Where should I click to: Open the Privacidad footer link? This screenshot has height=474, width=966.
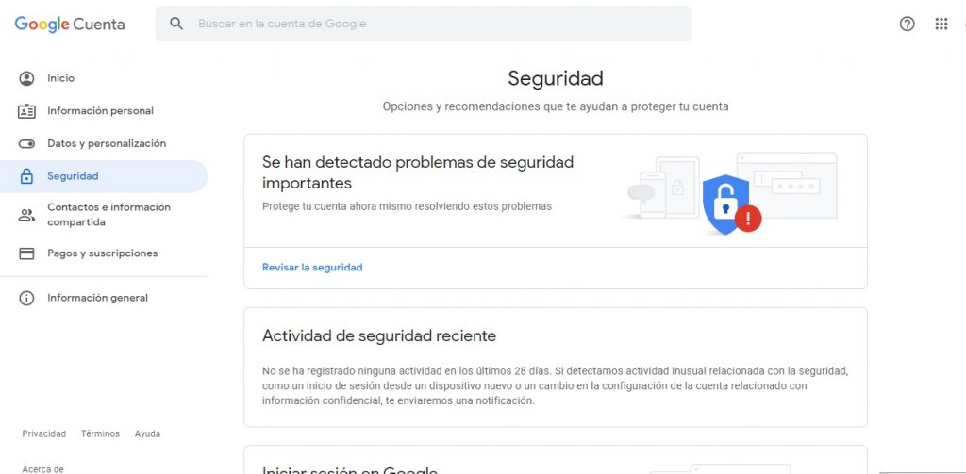tap(44, 434)
